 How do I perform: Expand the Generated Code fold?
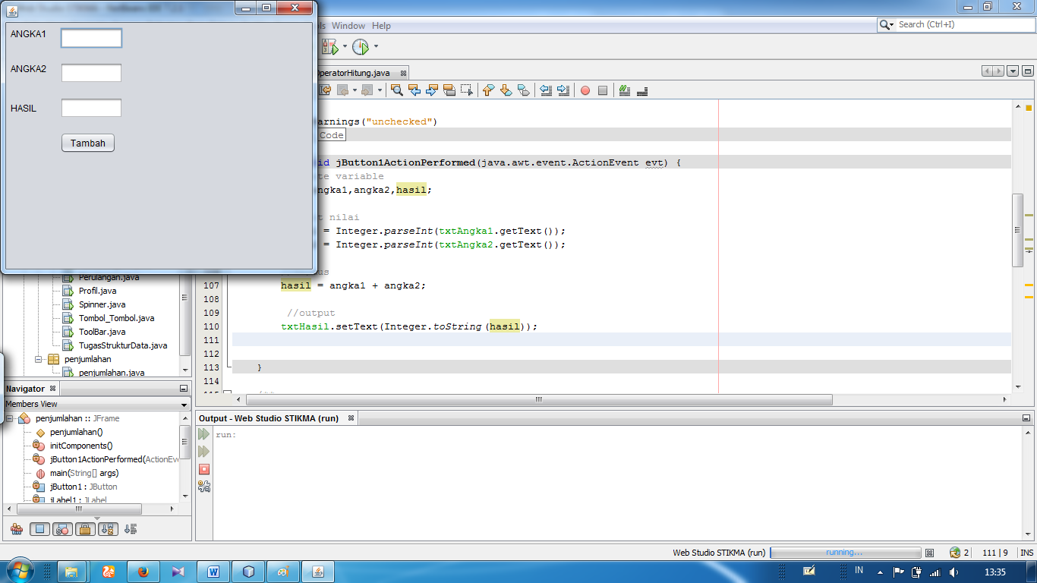332,134
